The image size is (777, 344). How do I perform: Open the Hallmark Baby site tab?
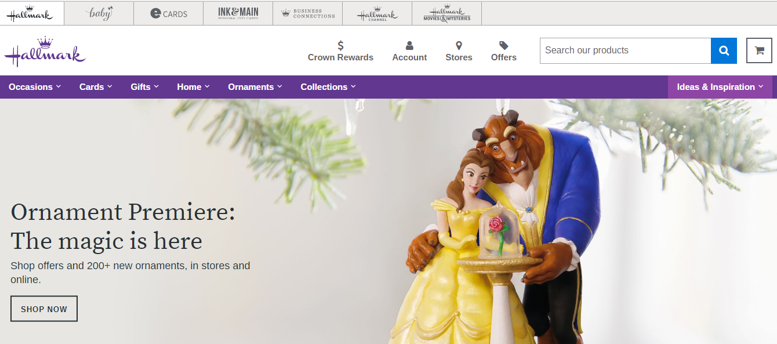(99, 13)
